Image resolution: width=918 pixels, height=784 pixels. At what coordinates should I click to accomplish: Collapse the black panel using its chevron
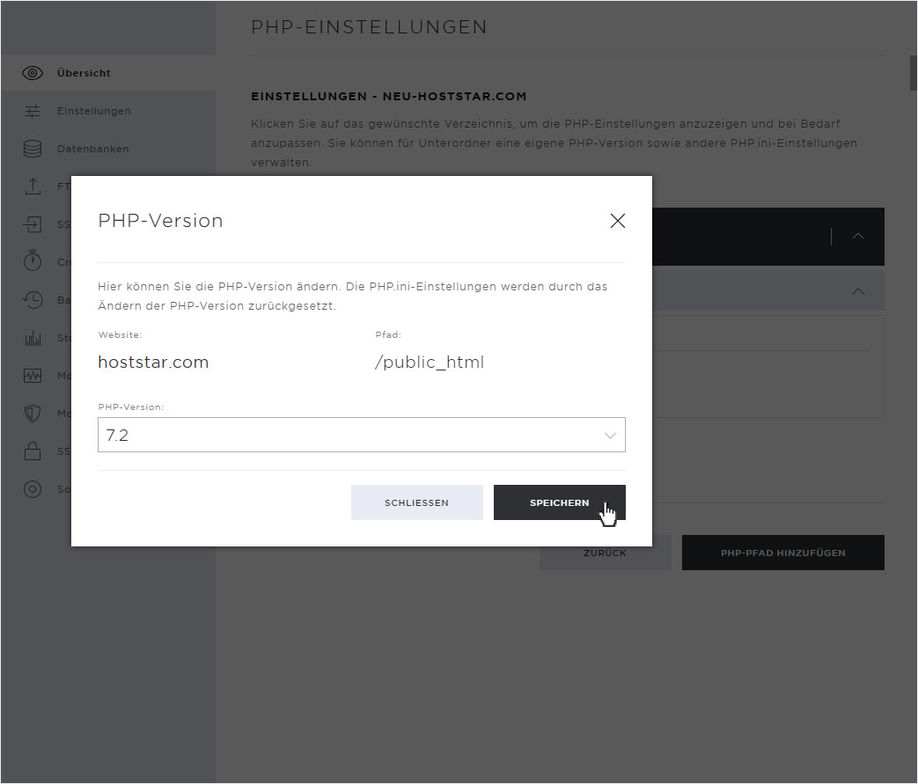point(857,236)
